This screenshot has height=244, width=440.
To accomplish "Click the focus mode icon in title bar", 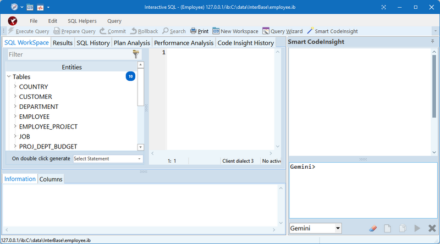I will pos(383,7).
